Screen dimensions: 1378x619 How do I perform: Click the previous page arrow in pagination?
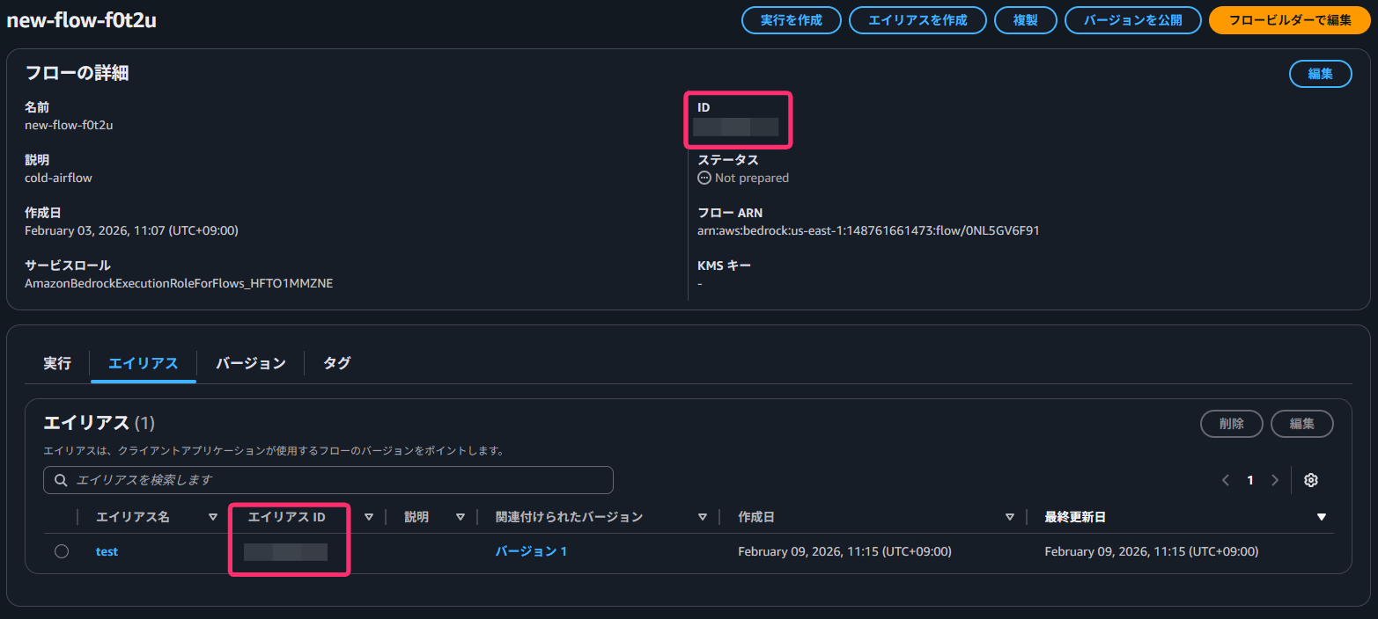point(1225,480)
